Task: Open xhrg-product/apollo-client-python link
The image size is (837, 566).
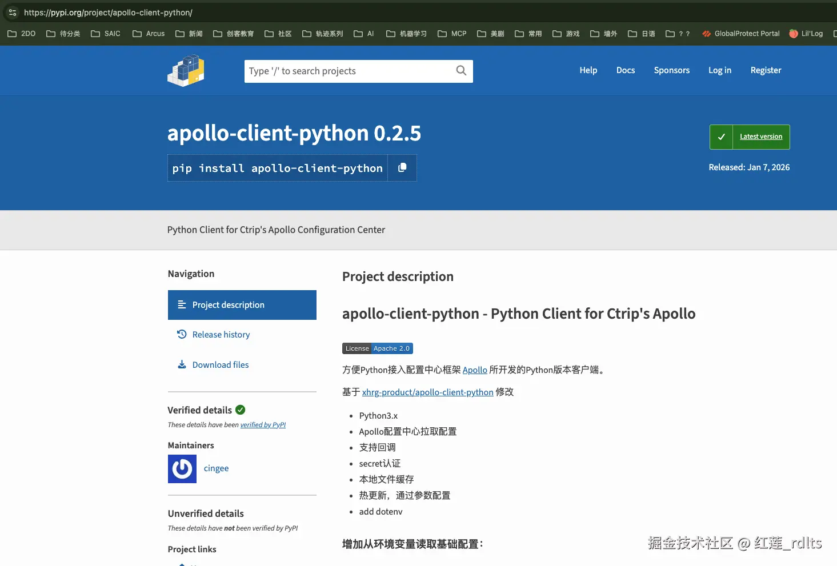Action: 427,392
